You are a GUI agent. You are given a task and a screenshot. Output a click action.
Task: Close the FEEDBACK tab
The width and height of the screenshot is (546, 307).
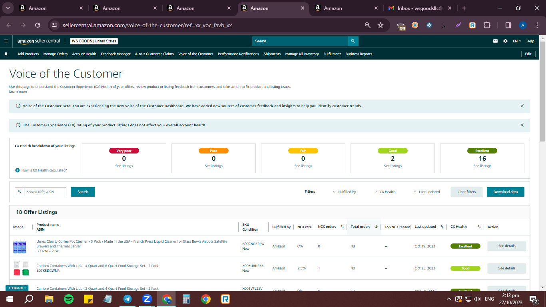click(25, 288)
